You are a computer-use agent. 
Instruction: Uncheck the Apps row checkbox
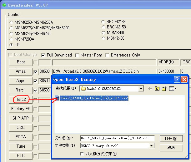(x=35, y=81)
